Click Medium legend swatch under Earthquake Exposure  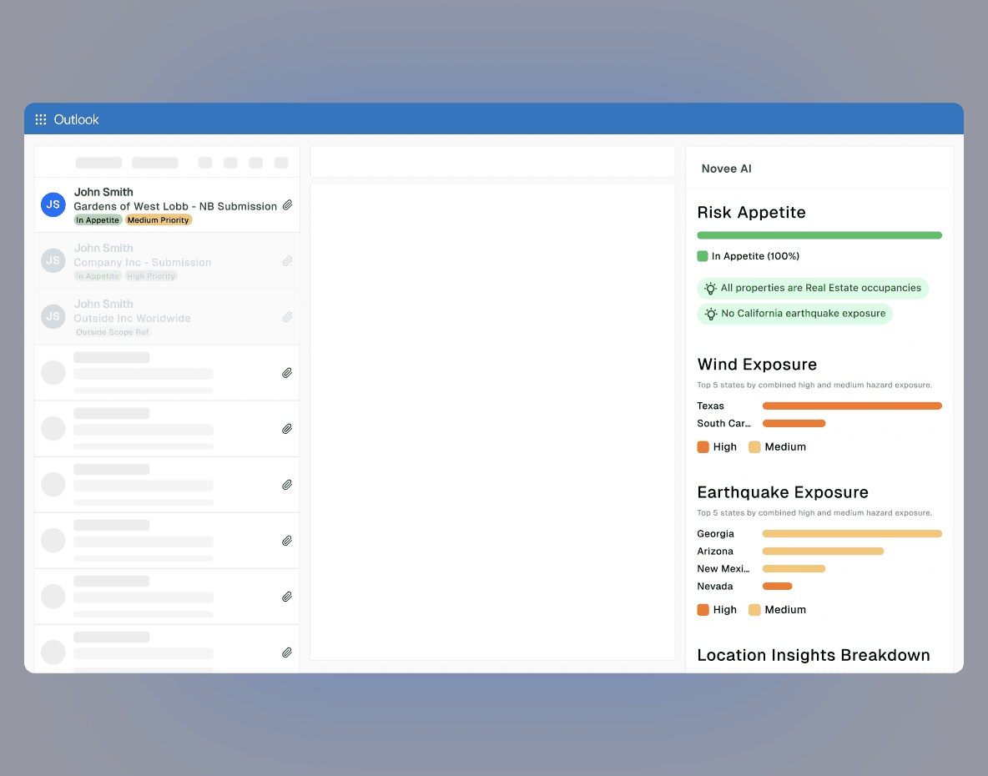coord(754,610)
